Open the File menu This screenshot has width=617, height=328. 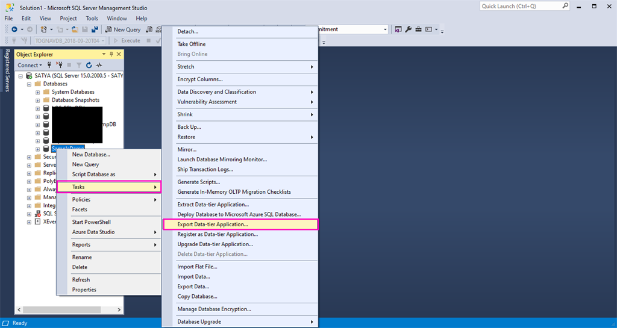[x=8, y=18]
